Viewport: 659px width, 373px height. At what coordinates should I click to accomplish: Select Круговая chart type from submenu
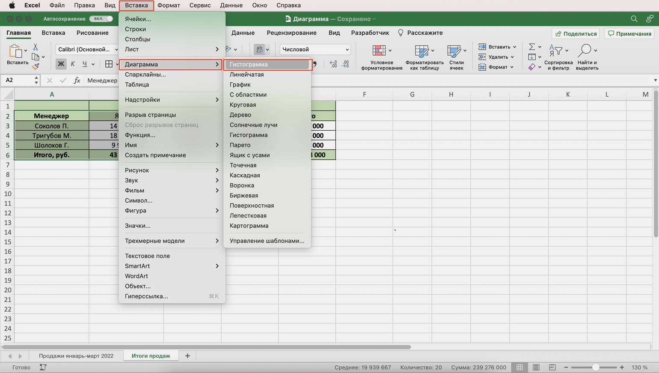click(243, 105)
